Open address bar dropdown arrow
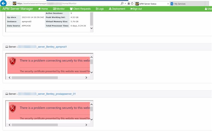 pos(125,3)
